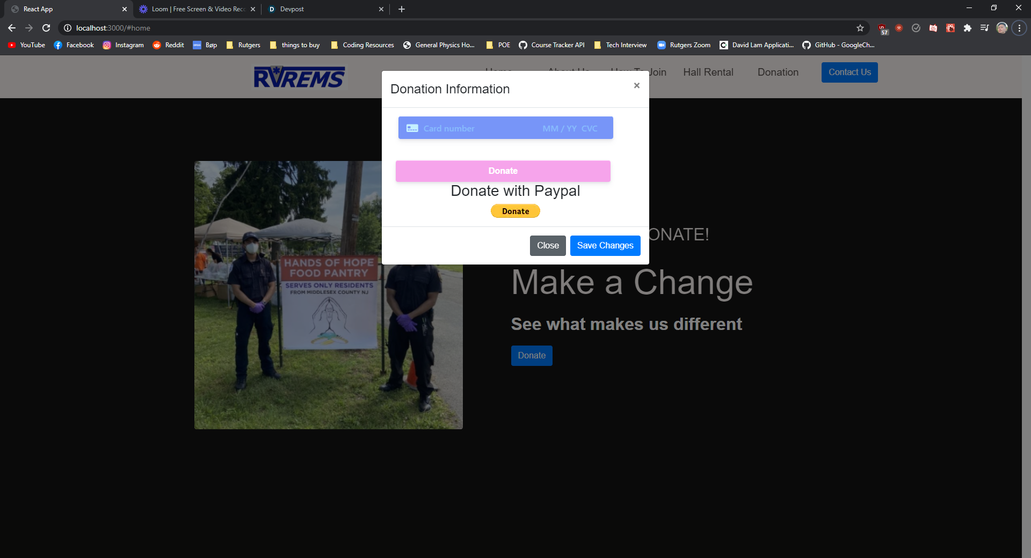Close the Devpost tab

(381, 9)
